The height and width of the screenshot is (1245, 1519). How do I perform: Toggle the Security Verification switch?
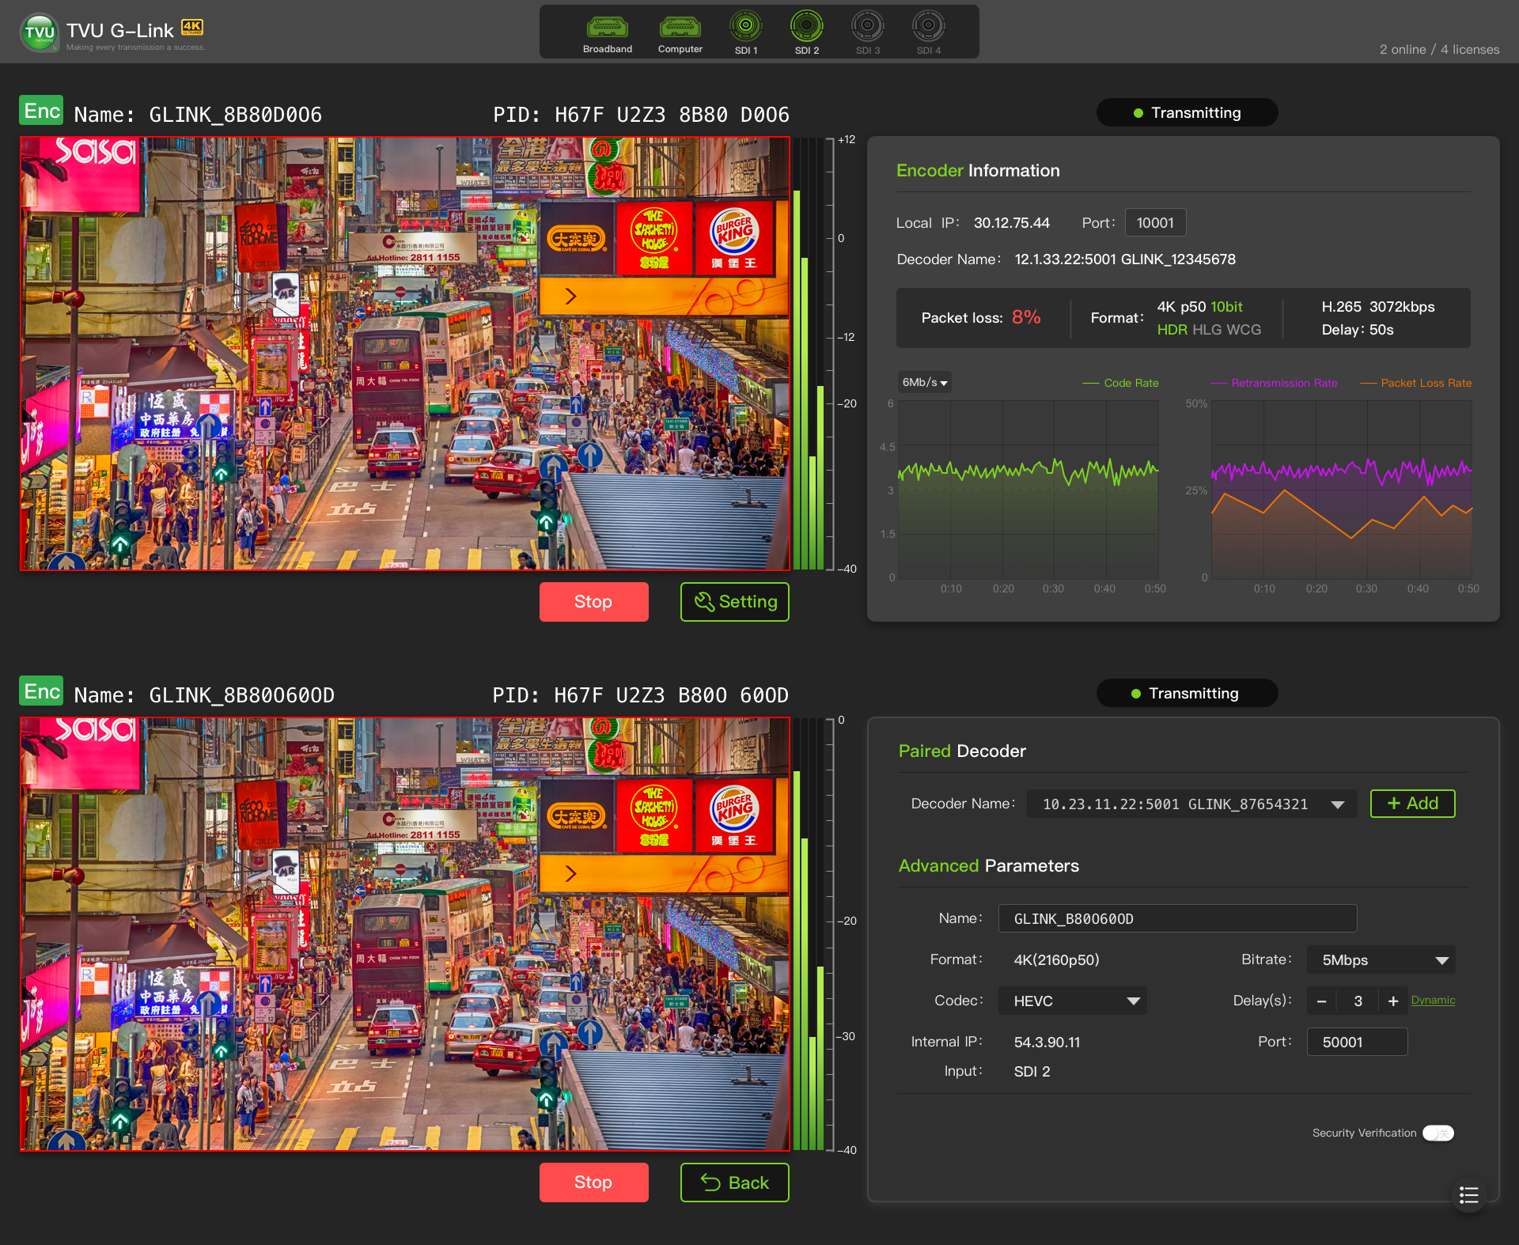(x=1438, y=1133)
